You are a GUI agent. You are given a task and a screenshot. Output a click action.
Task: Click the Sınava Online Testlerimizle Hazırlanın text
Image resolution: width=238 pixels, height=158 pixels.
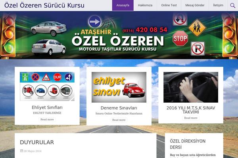tap(119, 113)
